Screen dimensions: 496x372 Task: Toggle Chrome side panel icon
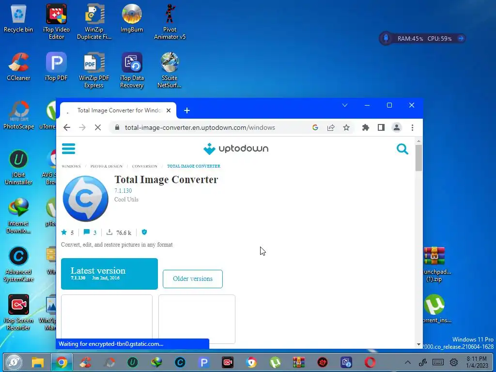[381, 127]
